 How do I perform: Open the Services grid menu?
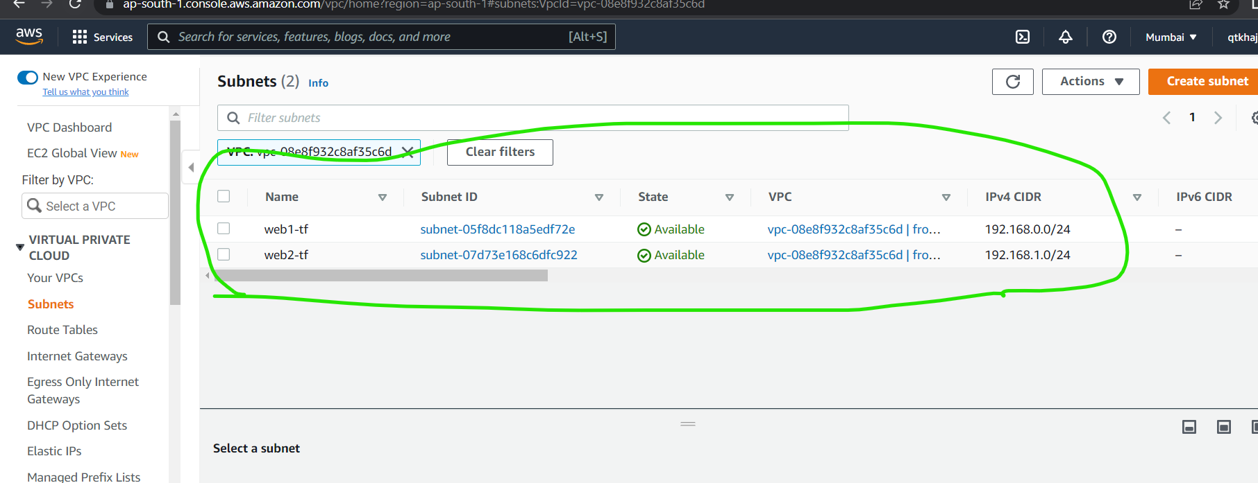pos(103,37)
